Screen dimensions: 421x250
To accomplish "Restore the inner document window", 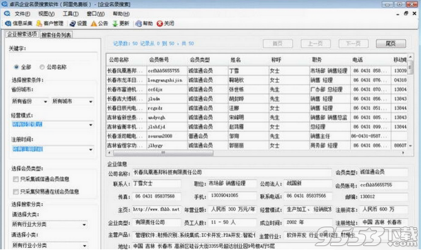I will 406,13.
